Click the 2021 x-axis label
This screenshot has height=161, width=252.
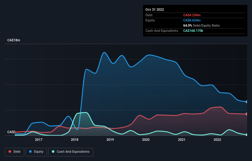coord(182,140)
